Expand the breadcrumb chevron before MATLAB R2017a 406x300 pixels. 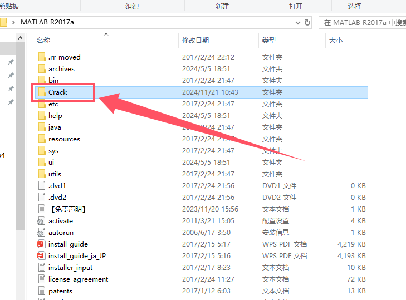tap(13, 22)
